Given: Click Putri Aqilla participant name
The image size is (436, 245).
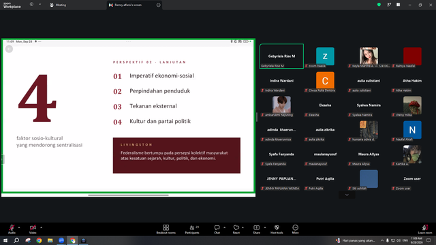Looking at the screenshot, I should (x=325, y=178).
